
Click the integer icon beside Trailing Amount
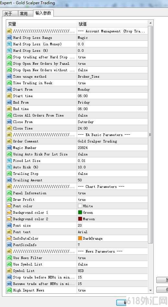pos(9,180)
